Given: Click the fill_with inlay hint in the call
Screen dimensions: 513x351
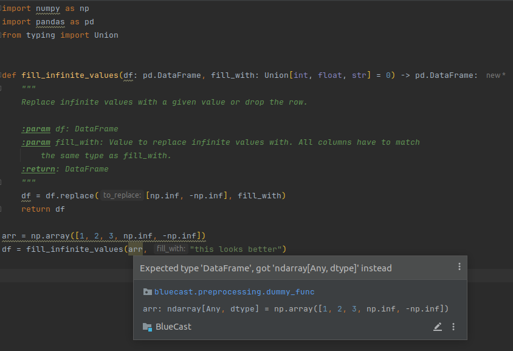Looking at the screenshot, I should (170, 249).
